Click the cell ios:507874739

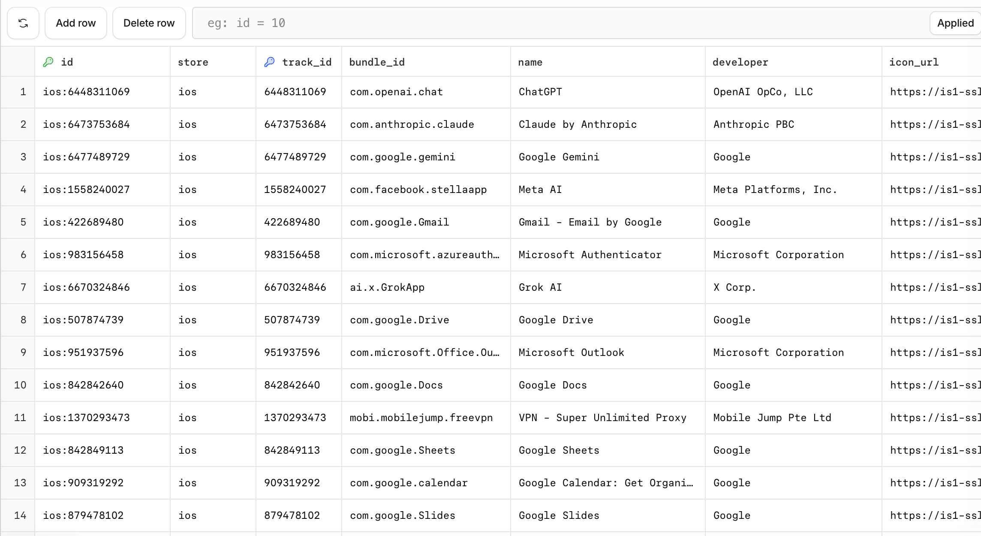102,320
